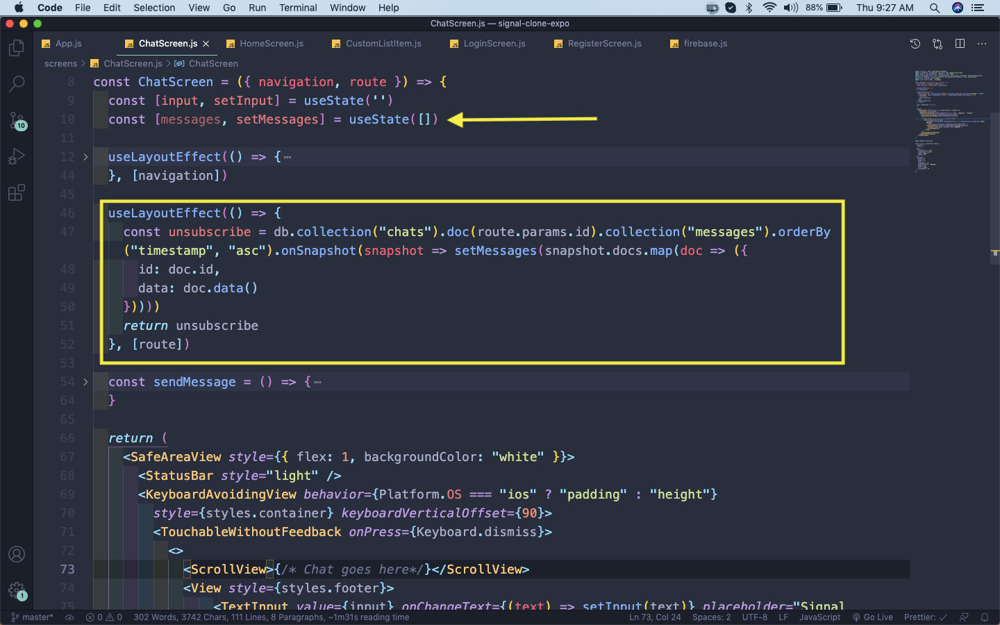Open the Apple menu
Image resolution: width=1000 pixels, height=625 pixels.
pyautogui.click(x=19, y=8)
